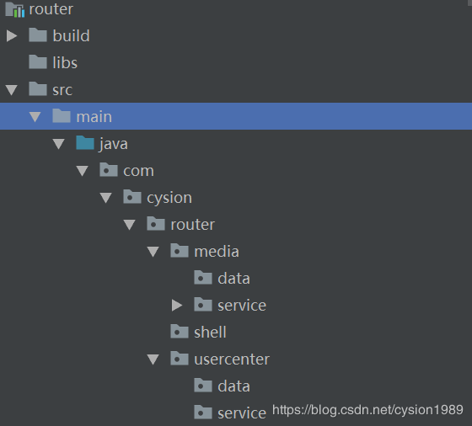Image resolution: width=472 pixels, height=426 pixels.
Task: Click the libs folder icon
Action: [38, 62]
